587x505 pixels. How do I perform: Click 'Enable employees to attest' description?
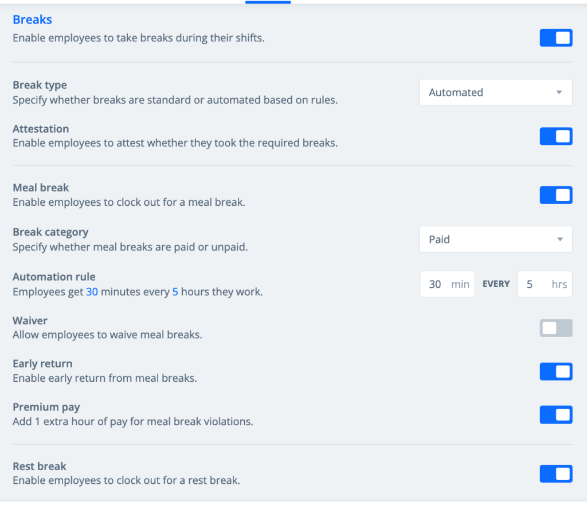coord(175,143)
